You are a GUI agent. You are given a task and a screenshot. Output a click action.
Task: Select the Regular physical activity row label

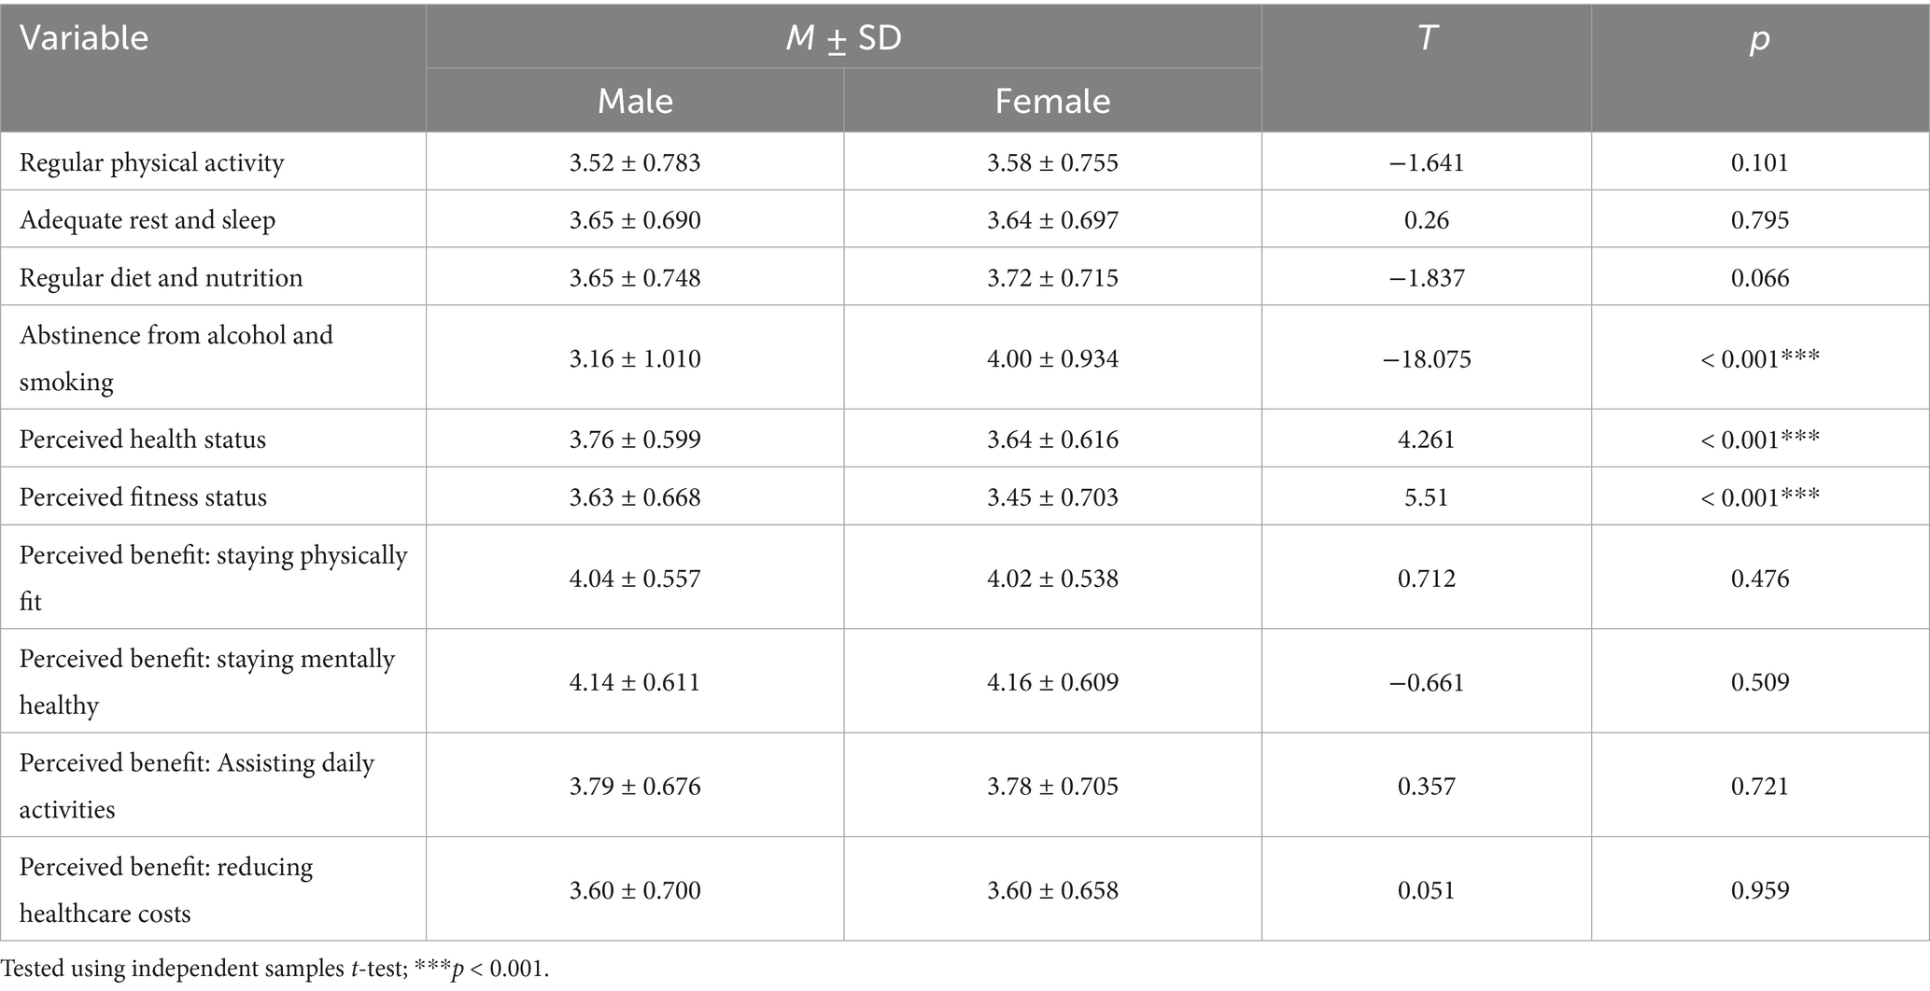coord(151,162)
